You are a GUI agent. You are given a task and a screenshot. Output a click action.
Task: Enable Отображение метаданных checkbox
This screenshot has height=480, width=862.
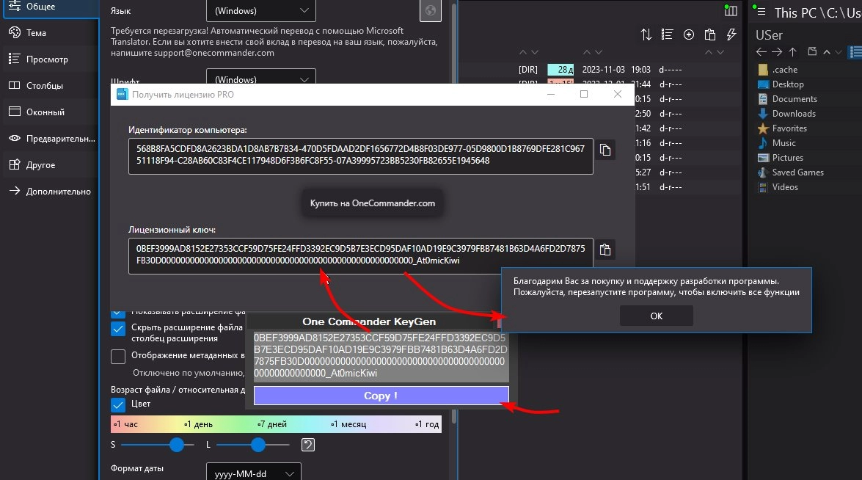pyautogui.click(x=117, y=356)
